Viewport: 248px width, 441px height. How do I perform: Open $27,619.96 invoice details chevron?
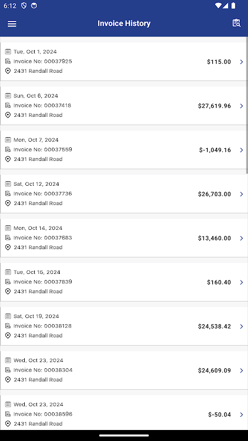[x=241, y=106]
